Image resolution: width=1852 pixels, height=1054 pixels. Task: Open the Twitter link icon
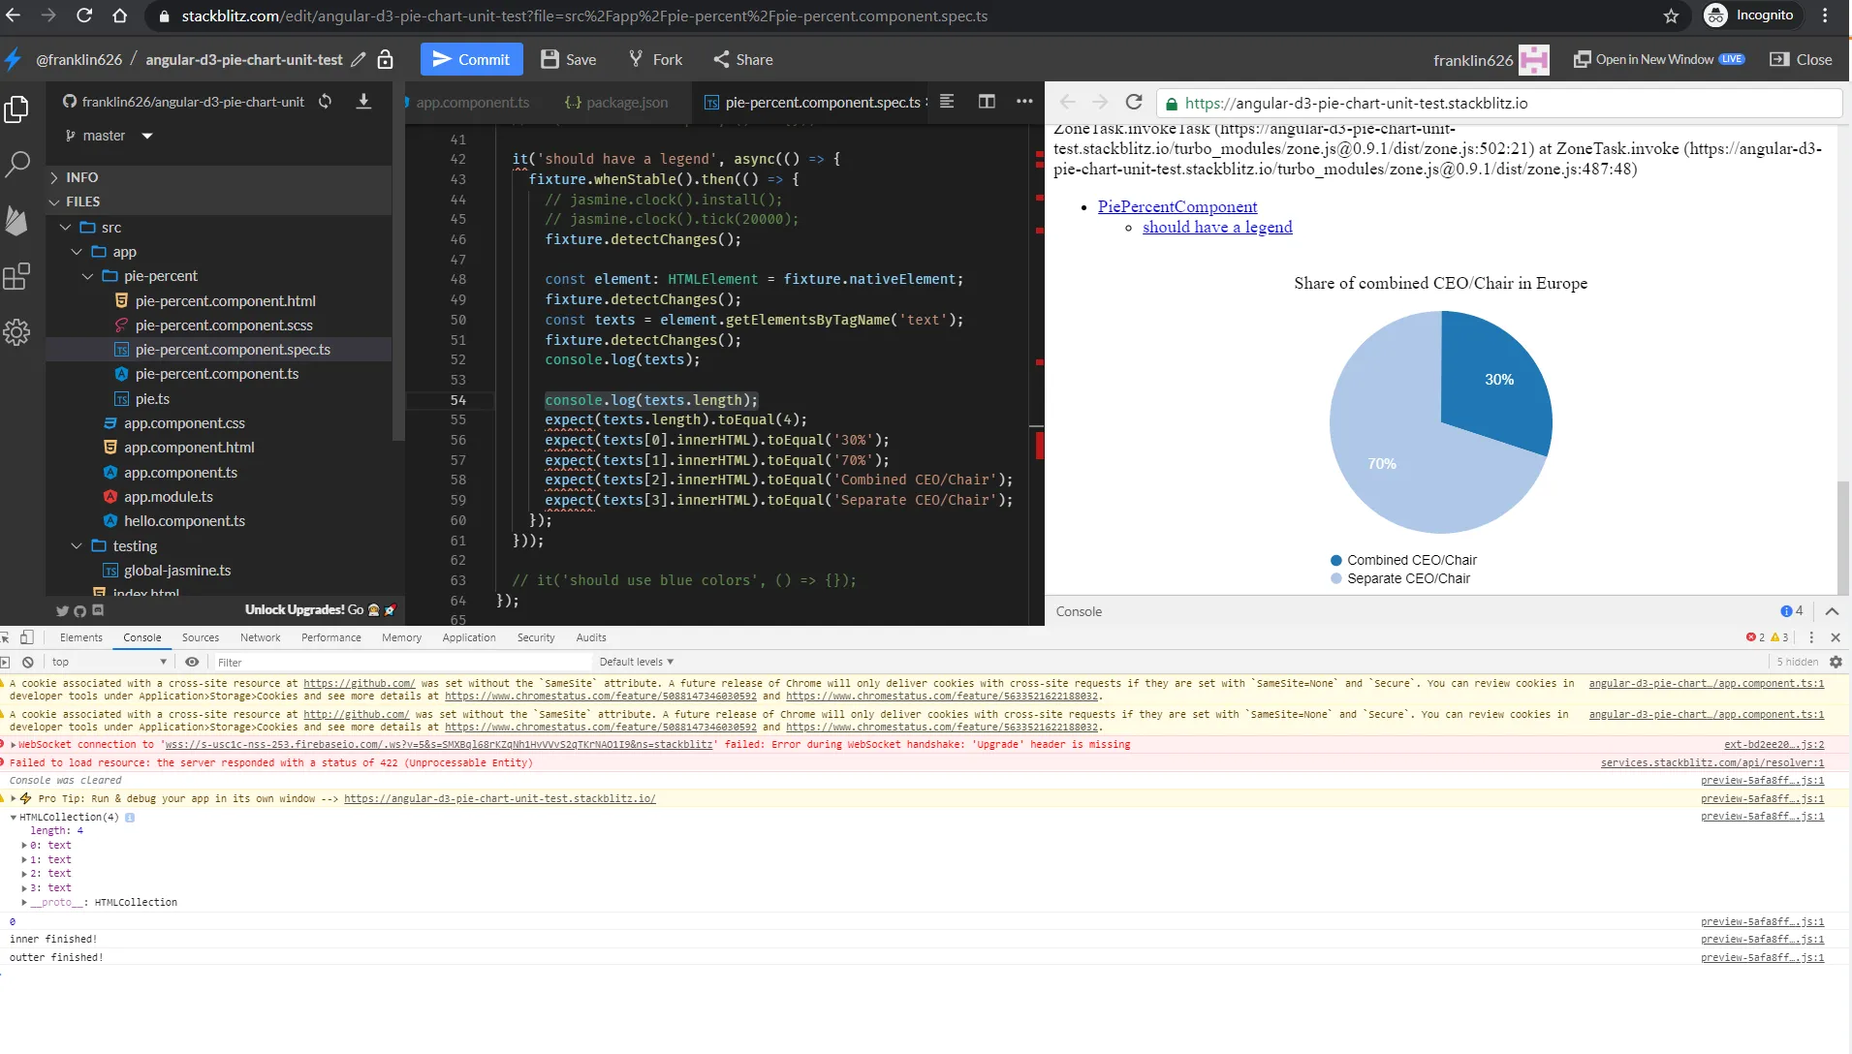click(x=62, y=611)
